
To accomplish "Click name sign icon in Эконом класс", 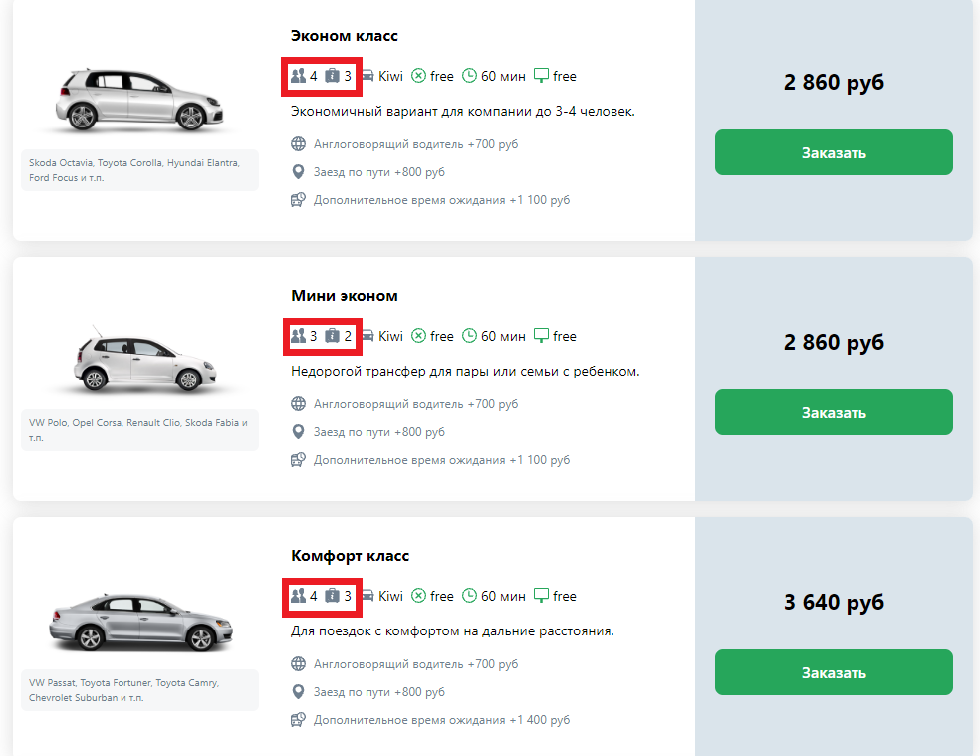I will click(542, 76).
